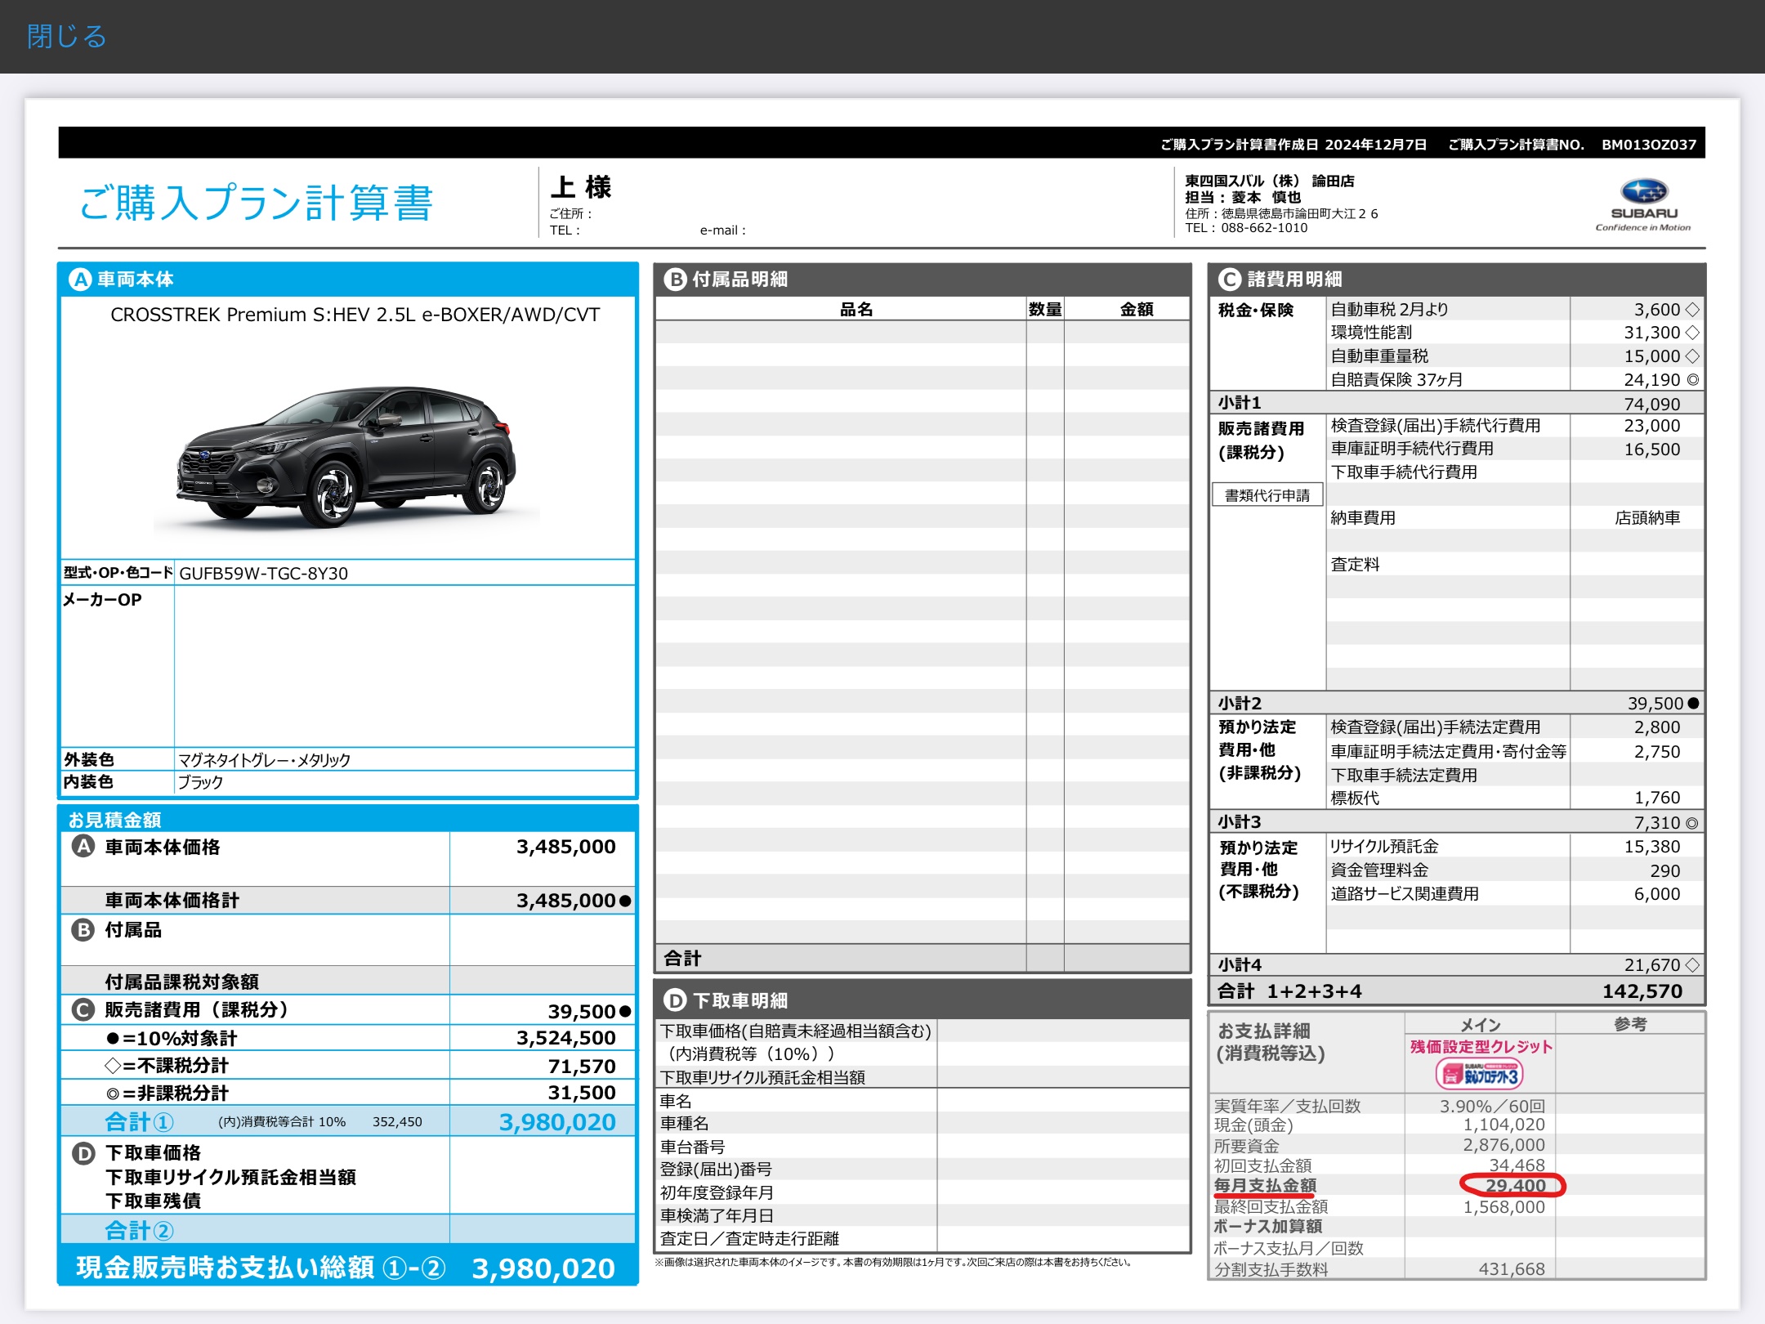Click the 金額 column header in accessories table
This screenshot has width=1765, height=1324.
click(x=1136, y=309)
